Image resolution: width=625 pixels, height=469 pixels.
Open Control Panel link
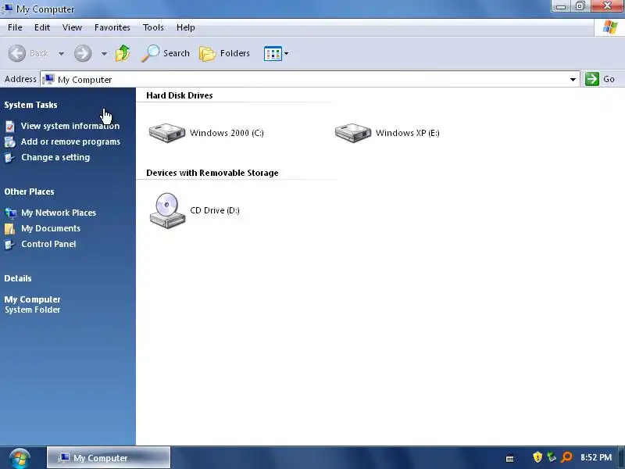pos(48,244)
